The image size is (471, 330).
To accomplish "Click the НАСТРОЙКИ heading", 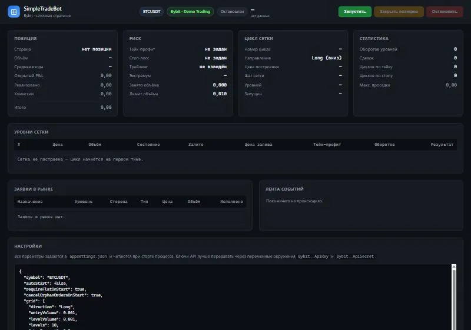I will [x=28, y=246].
